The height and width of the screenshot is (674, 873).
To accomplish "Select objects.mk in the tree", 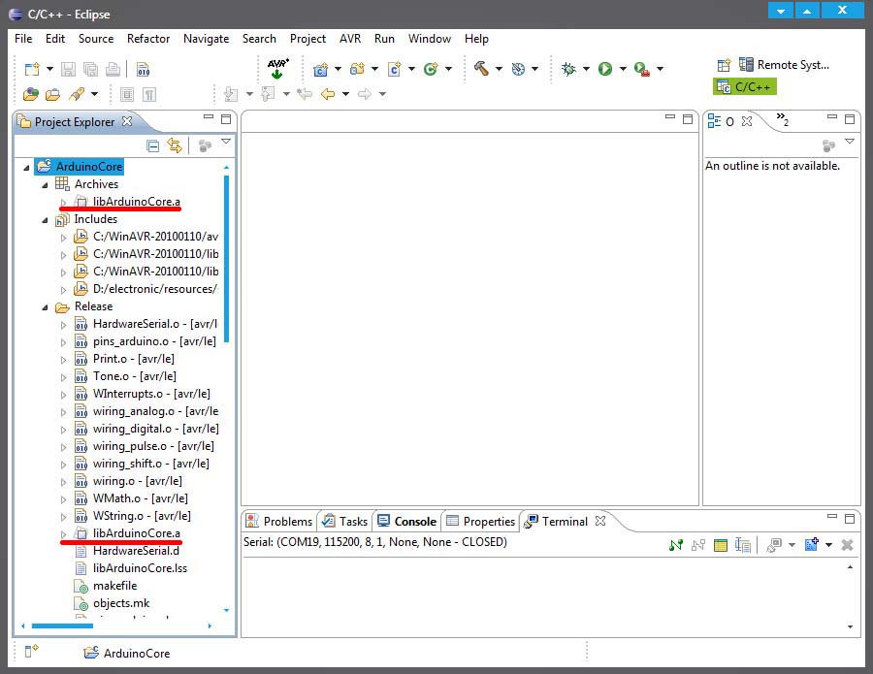I will 121,603.
